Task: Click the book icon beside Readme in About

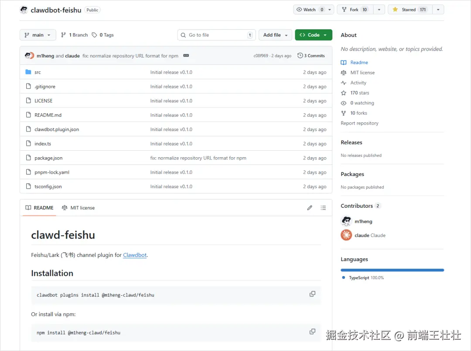Action: coord(344,62)
